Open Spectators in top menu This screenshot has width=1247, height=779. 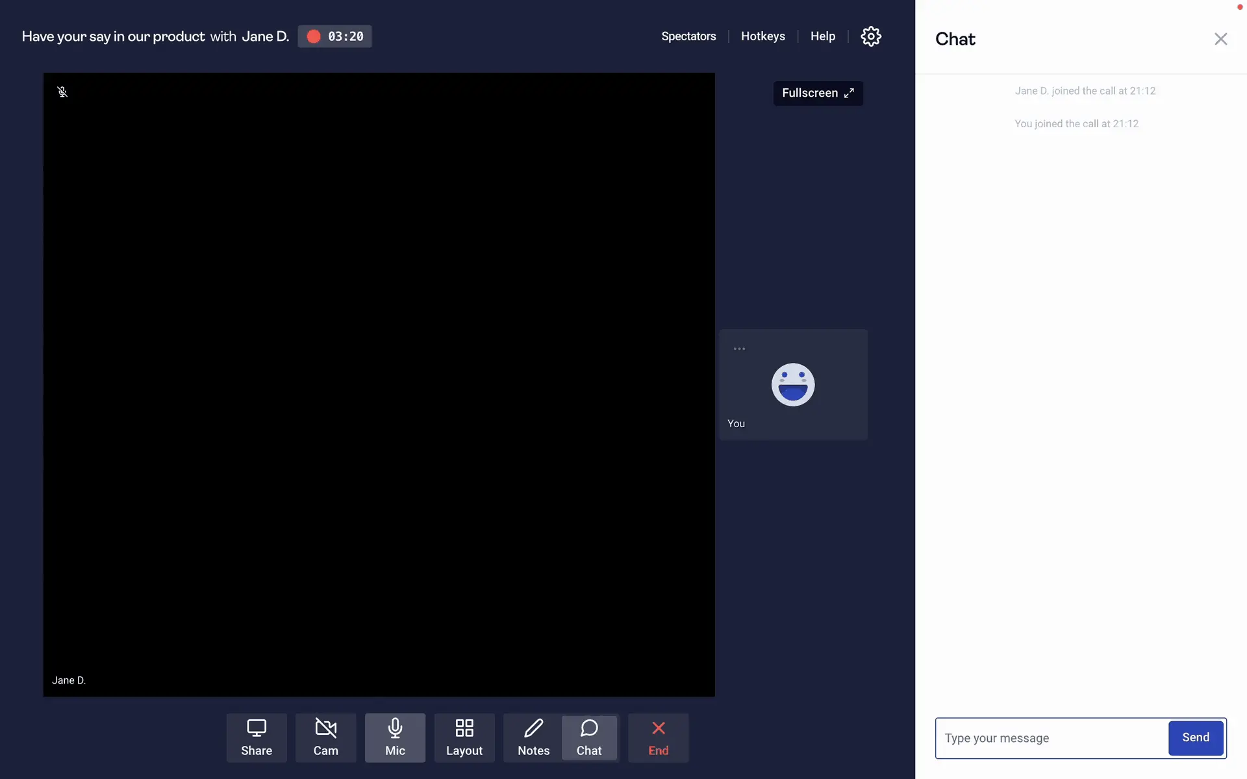[x=688, y=36]
